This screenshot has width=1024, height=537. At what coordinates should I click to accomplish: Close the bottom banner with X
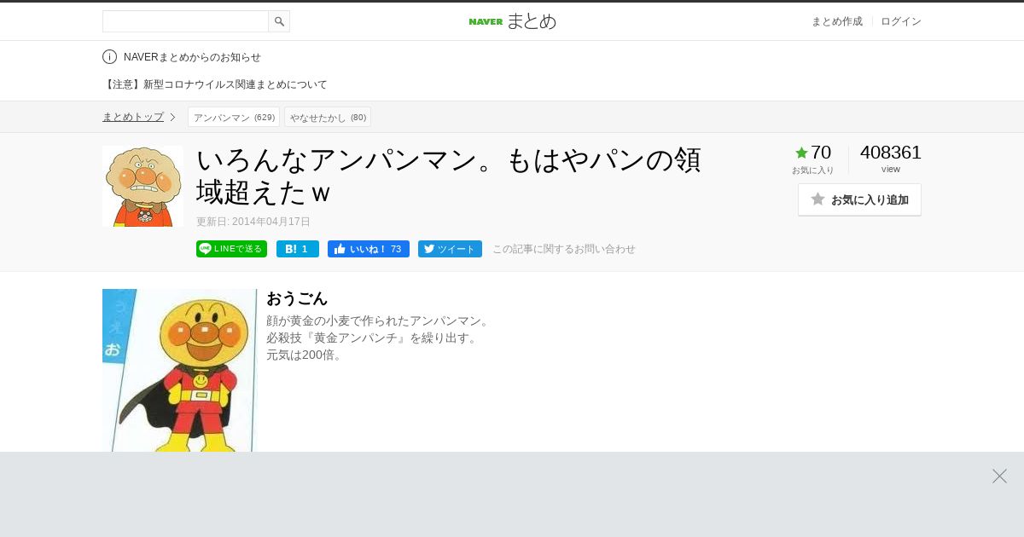999,476
